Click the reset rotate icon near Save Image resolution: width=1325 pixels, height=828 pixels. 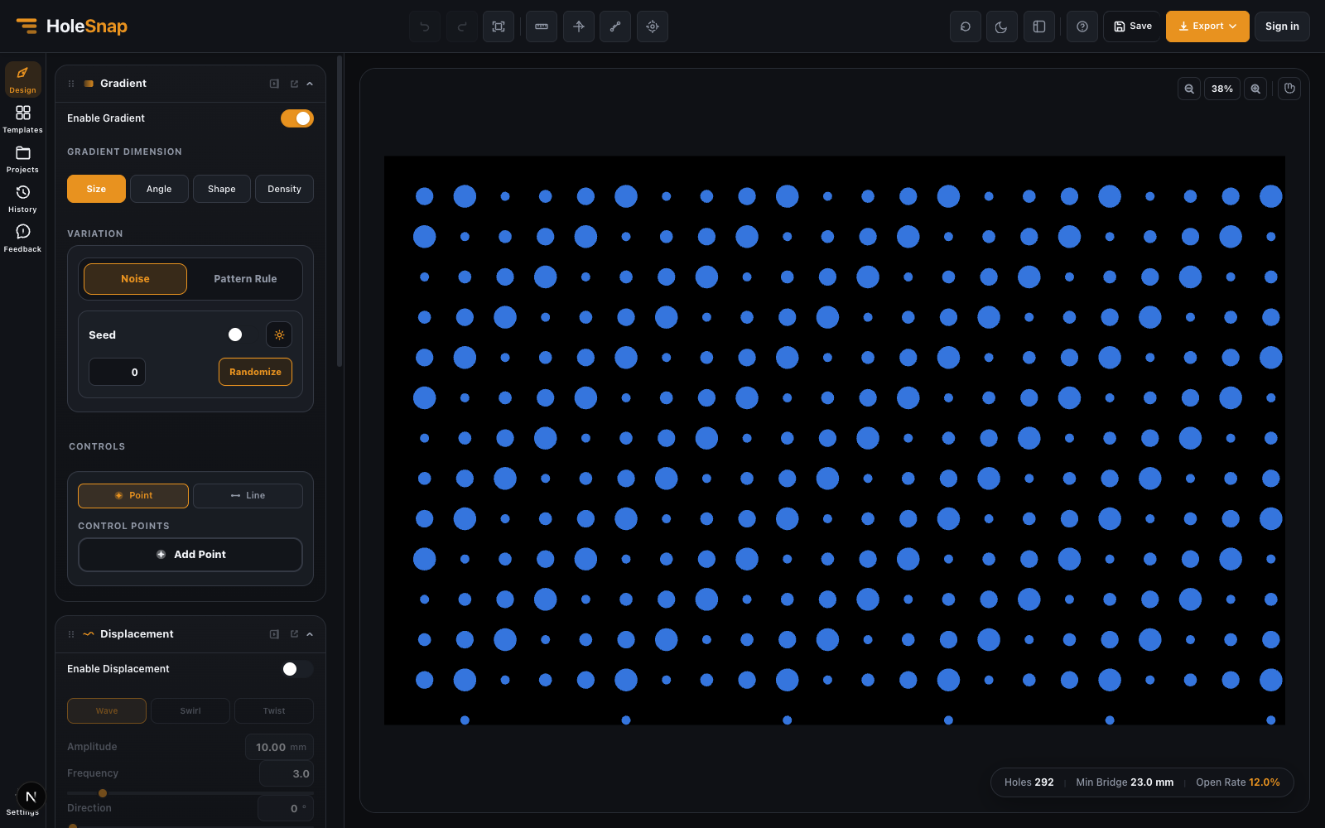(966, 26)
